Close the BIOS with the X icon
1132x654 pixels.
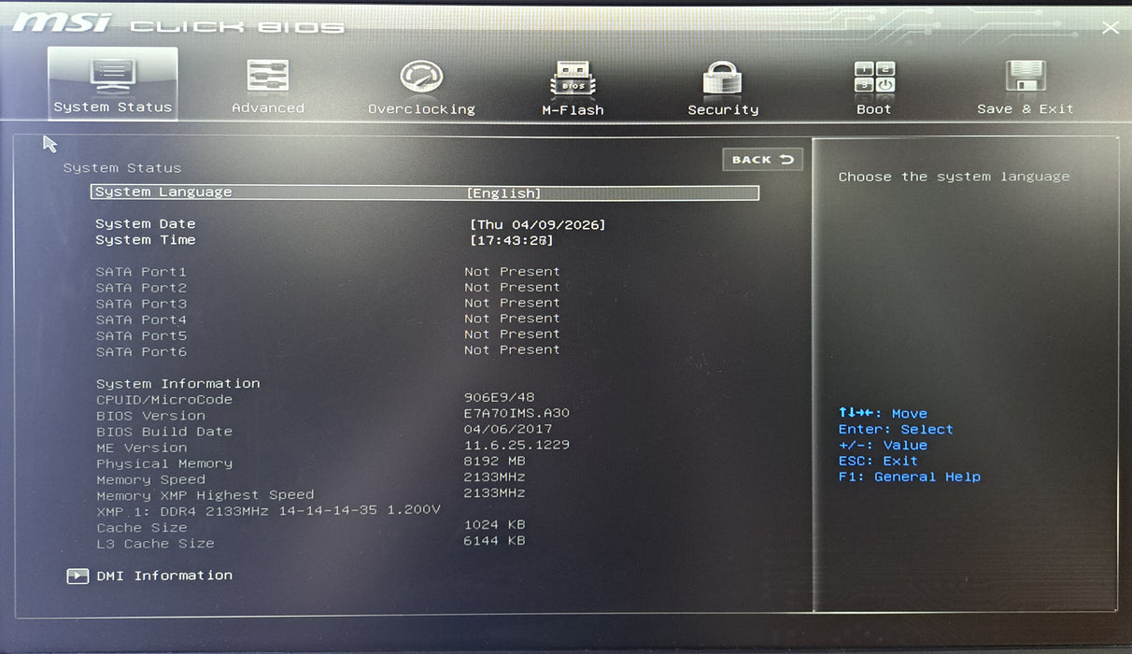pos(1110,28)
